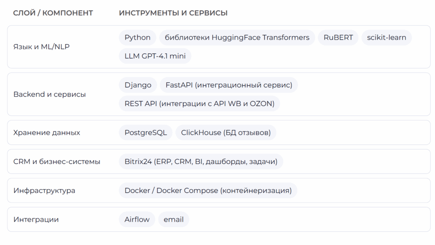
Task: Click the LLM GPT-4.1 mini tag
Action: pyautogui.click(x=155, y=56)
